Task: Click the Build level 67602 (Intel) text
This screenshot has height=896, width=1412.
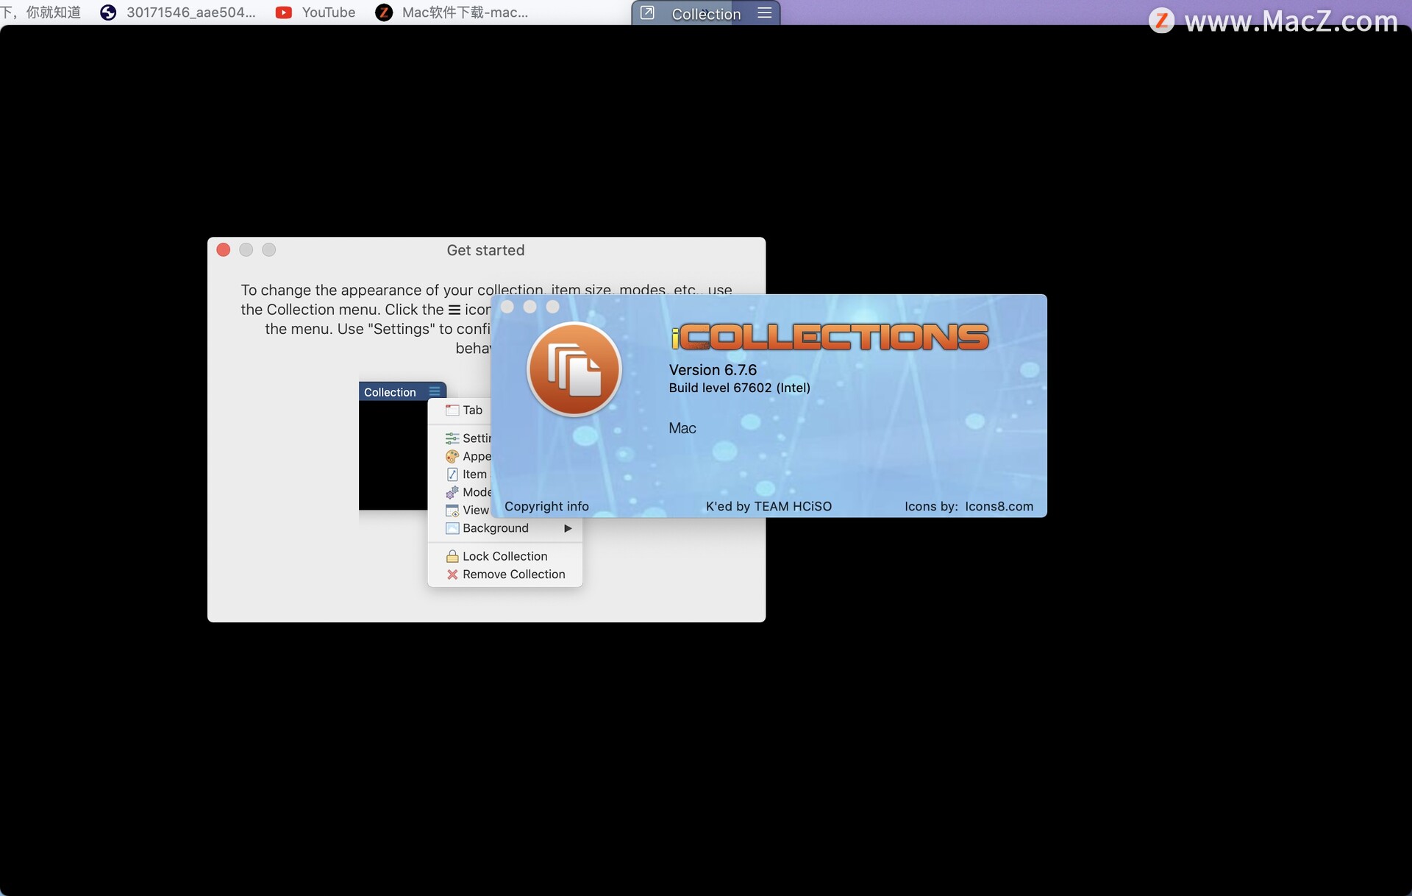Action: pyautogui.click(x=739, y=388)
